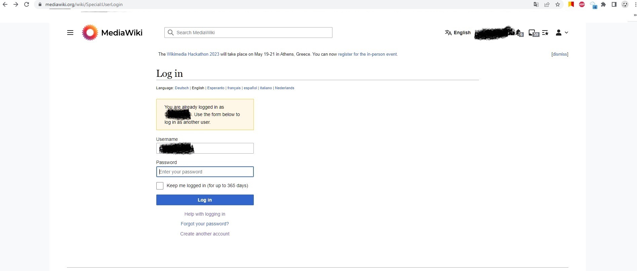Click the already logged in notice text
The width and height of the screenshot is (637, 271).
202,114
